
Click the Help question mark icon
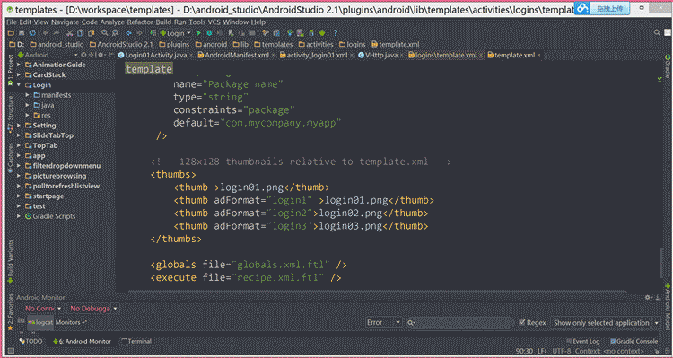336,32
